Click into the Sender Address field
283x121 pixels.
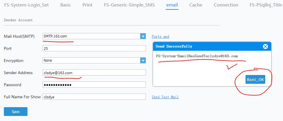[x=94, y=73]
